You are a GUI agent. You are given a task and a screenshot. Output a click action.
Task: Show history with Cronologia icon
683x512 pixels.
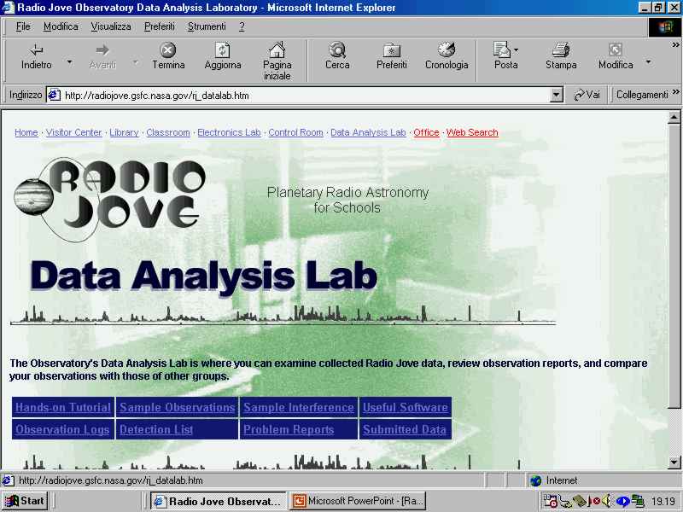pos(447,50)
